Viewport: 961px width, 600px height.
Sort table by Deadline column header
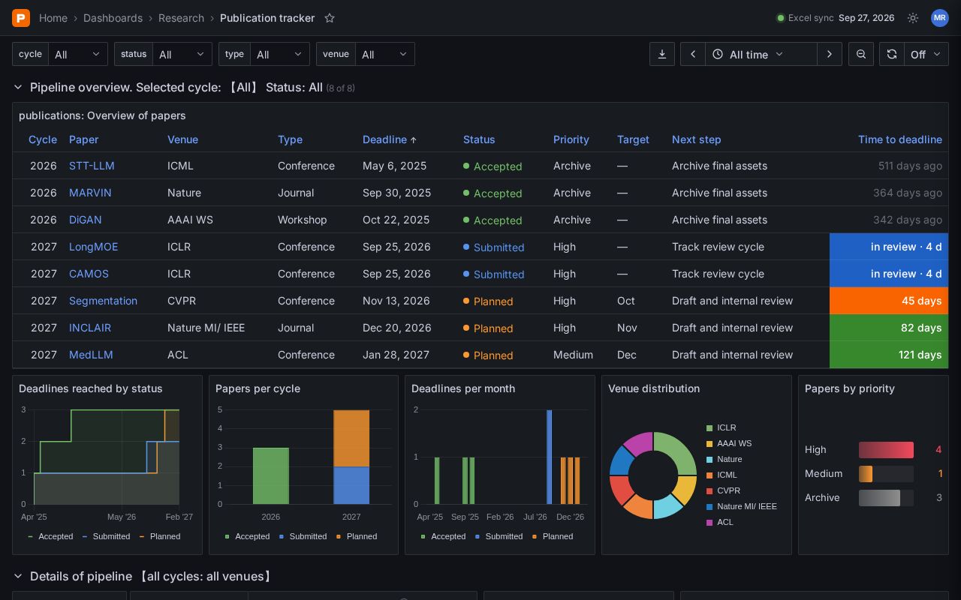390,139
